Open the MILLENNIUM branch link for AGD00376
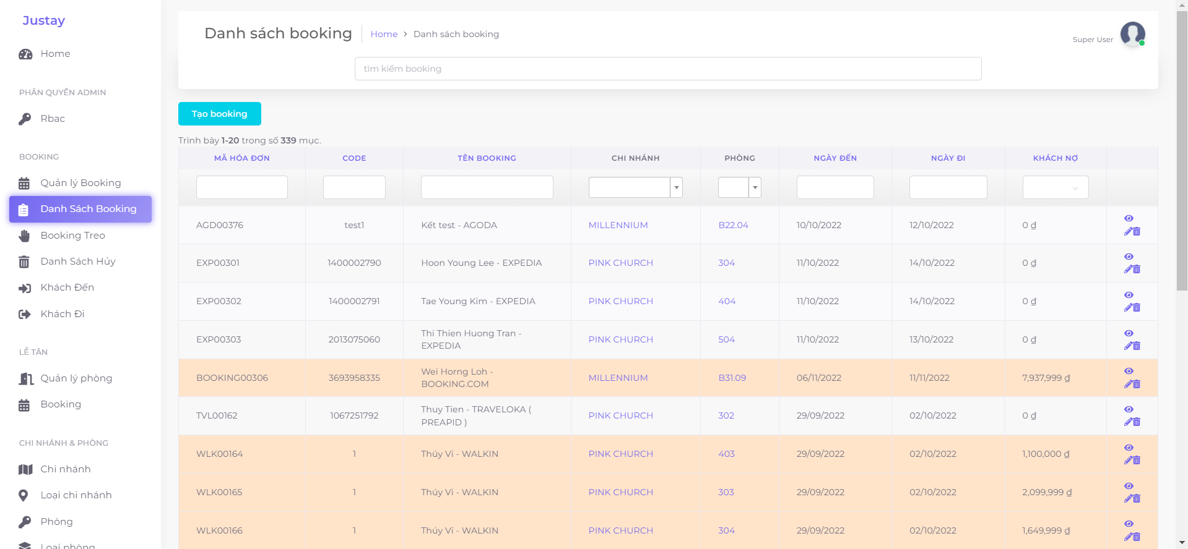The image size is (1188, 549). click(618, 225)
